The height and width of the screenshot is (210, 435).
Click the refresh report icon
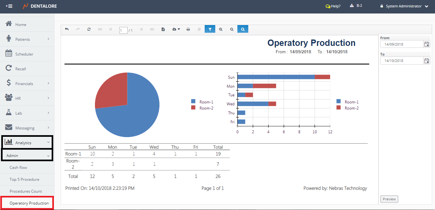click(89, 29)
